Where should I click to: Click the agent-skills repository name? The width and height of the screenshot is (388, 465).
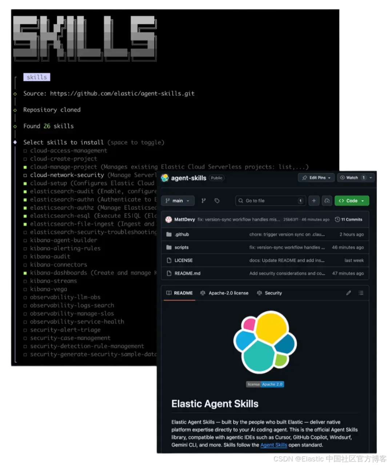(x=189, y=178)
